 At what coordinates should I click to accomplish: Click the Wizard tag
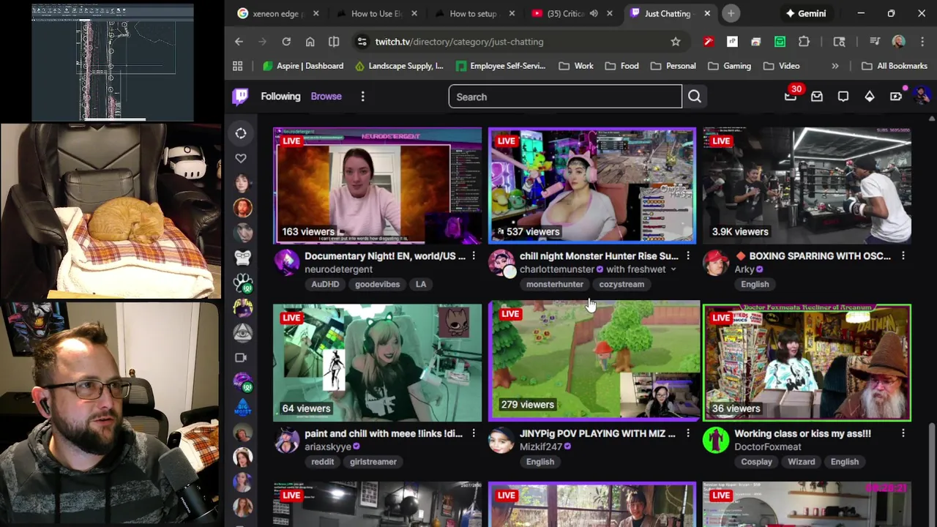click(801, 462)
